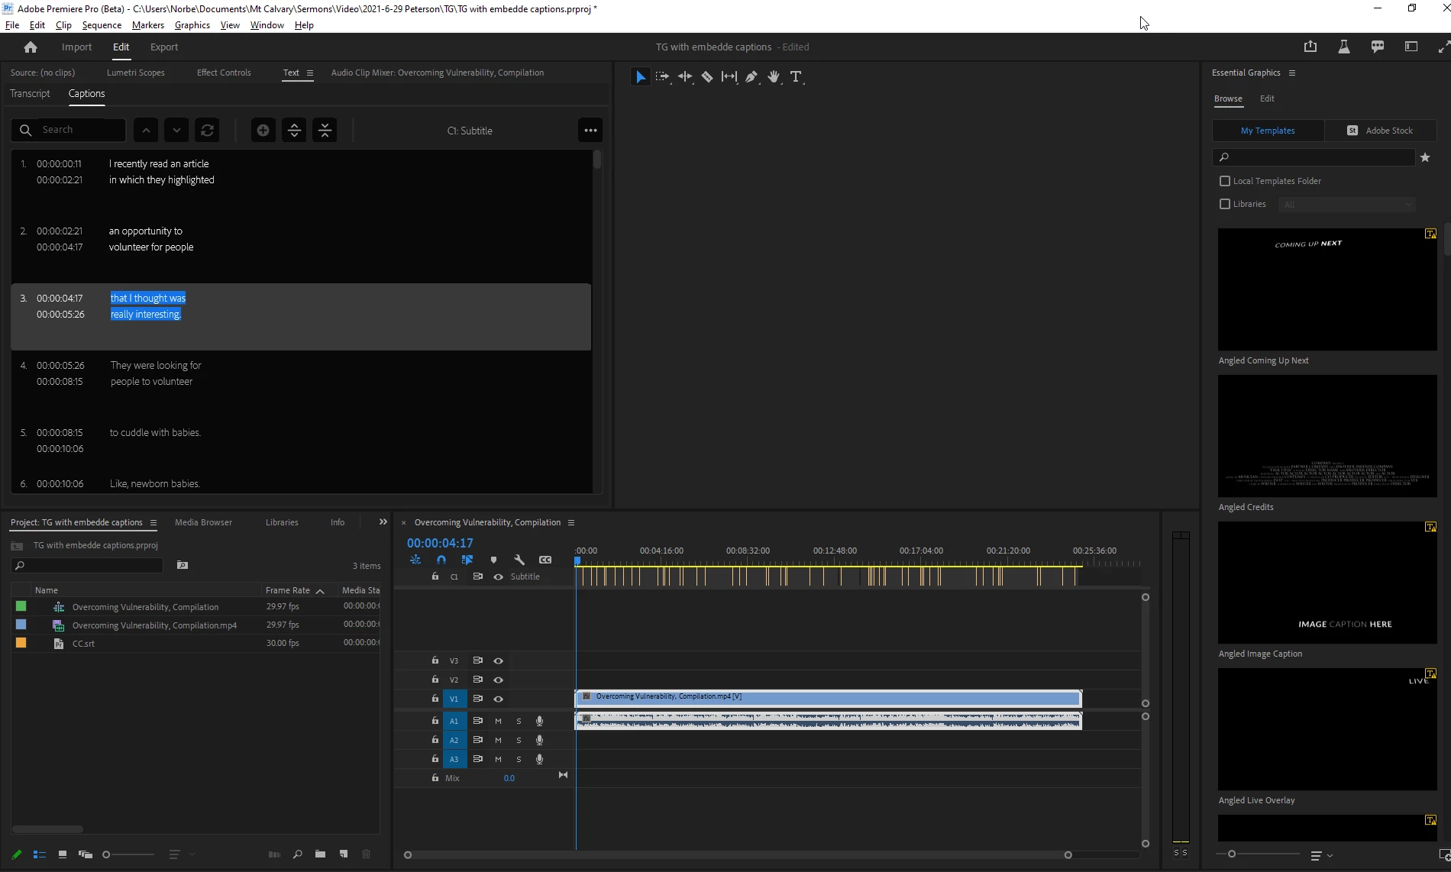
Task: Open the Workspaces dropdown icon
Action: click(1411, 47)
